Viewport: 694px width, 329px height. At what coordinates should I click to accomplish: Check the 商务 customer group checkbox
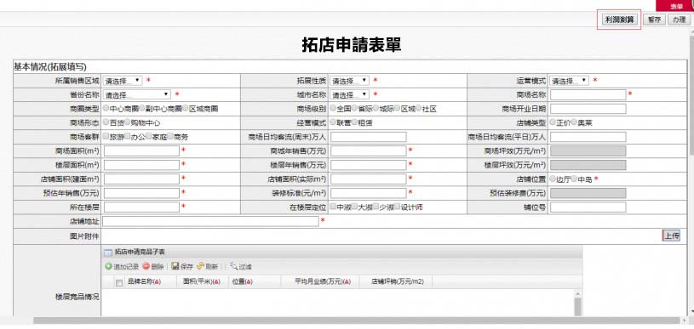171,136
